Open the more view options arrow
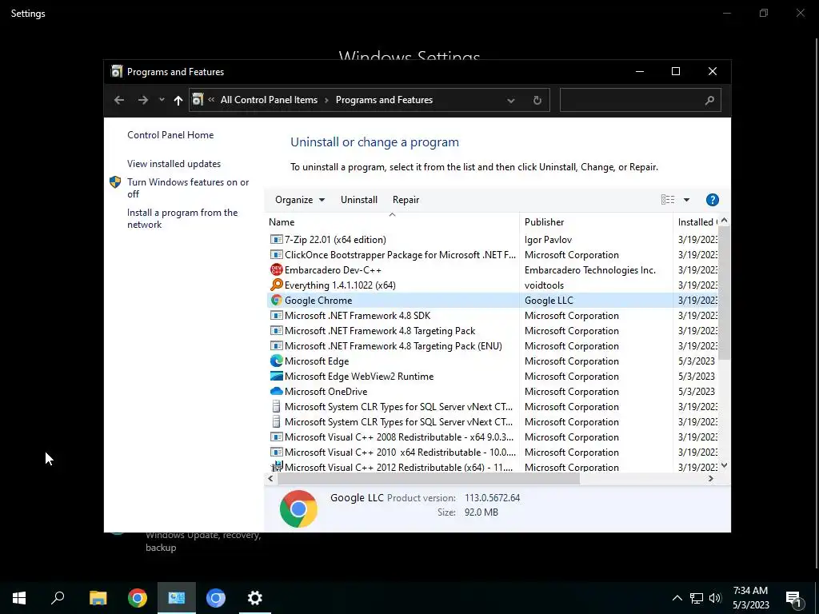Screen dimensions: 819x614 click(x=686, y=200)
